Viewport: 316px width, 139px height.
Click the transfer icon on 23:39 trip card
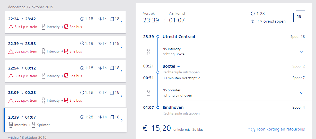tap(100, 117)
